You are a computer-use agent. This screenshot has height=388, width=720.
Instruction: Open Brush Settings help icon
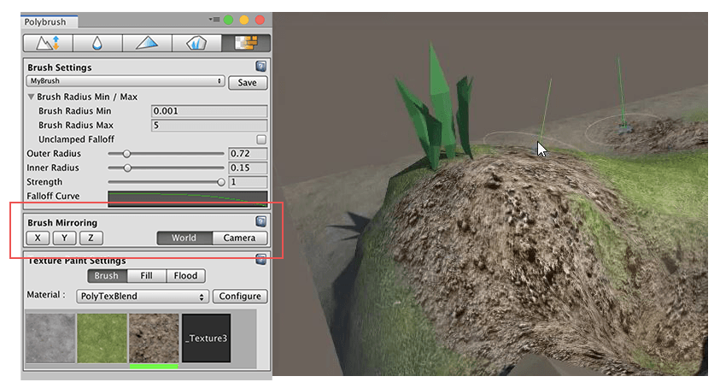pyautogui.click(x=261, y=67)
